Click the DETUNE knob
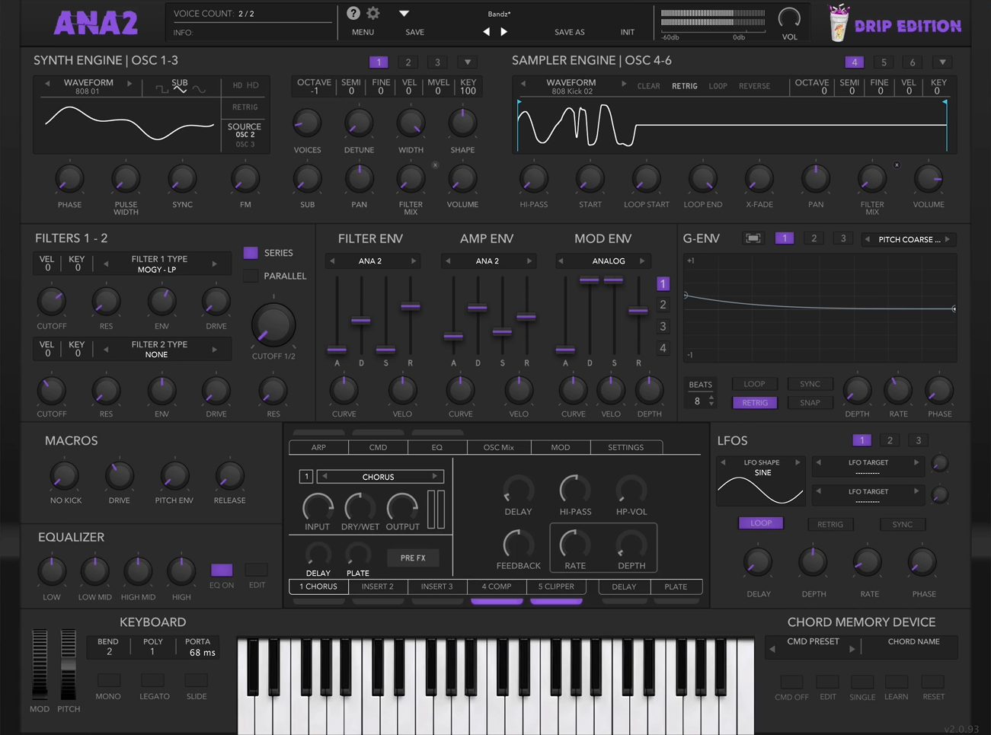This screenshot has height=735, width=991. click(x=359, y=123)
